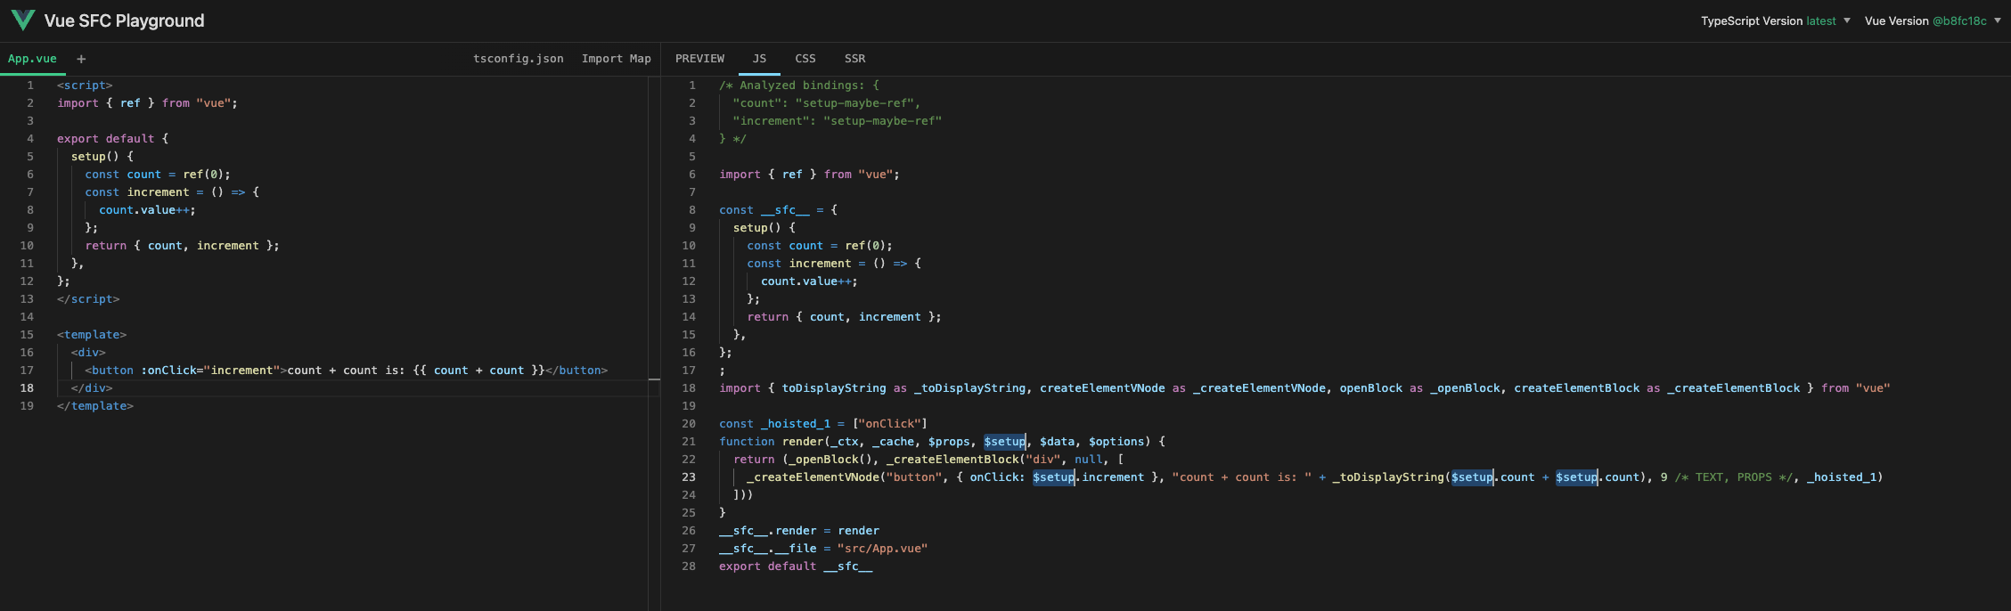Click 'export default {' in source editor
2011x611 pixels.
pos(112,139)
